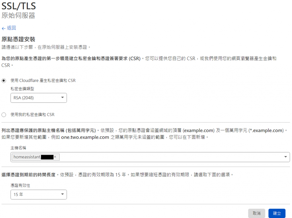Click the 憑證有效性 field label

coord(20,185)
